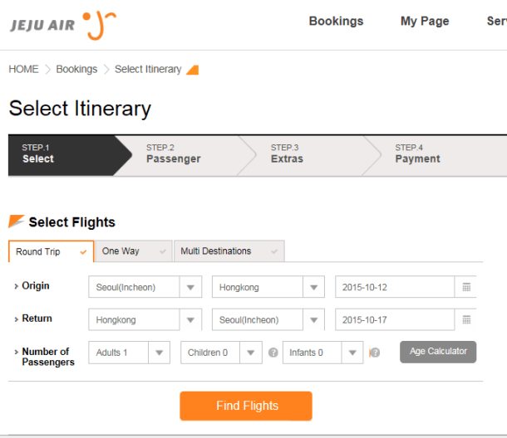507x438 pixels.
Task: Open the Origin arrival city Hongkong dropdown
Action: pos(268,287)
